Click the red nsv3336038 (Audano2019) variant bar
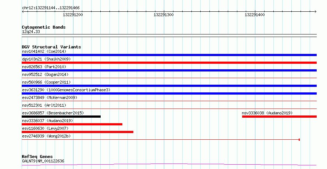327x169 pixels. click(x=280, y=117)
